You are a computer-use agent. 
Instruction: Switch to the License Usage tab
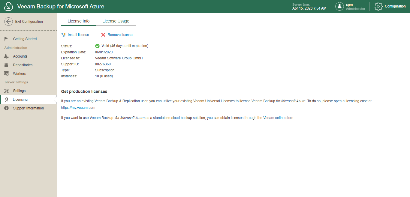[x=116, y=21]
